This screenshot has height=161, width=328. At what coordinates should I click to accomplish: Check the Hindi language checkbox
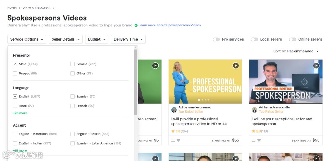(15, 106)
